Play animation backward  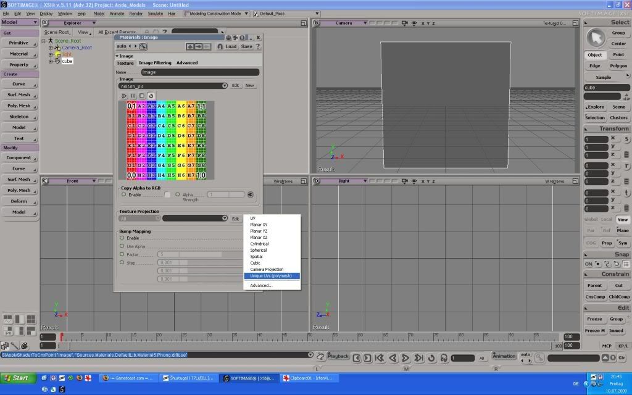click(x=393, y=358)
